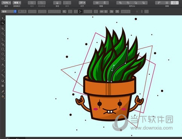This screenshot has height=139, width=182.
Task: Click the highlighted rightmost 查看 view segment
Action: (x=174, y=3)
